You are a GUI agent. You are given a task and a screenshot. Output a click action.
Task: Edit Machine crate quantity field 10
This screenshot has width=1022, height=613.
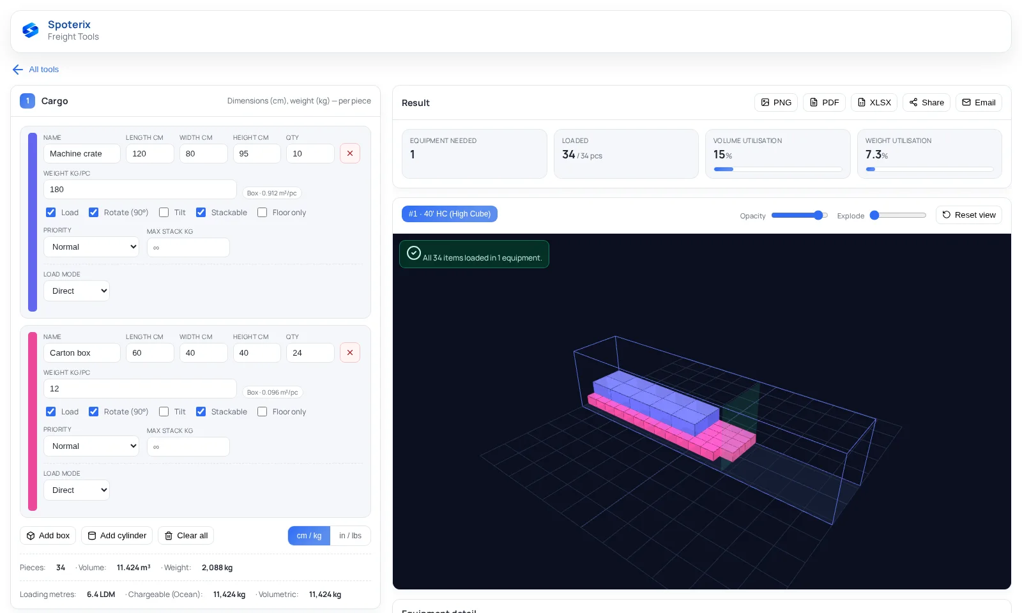pos(310,153)
